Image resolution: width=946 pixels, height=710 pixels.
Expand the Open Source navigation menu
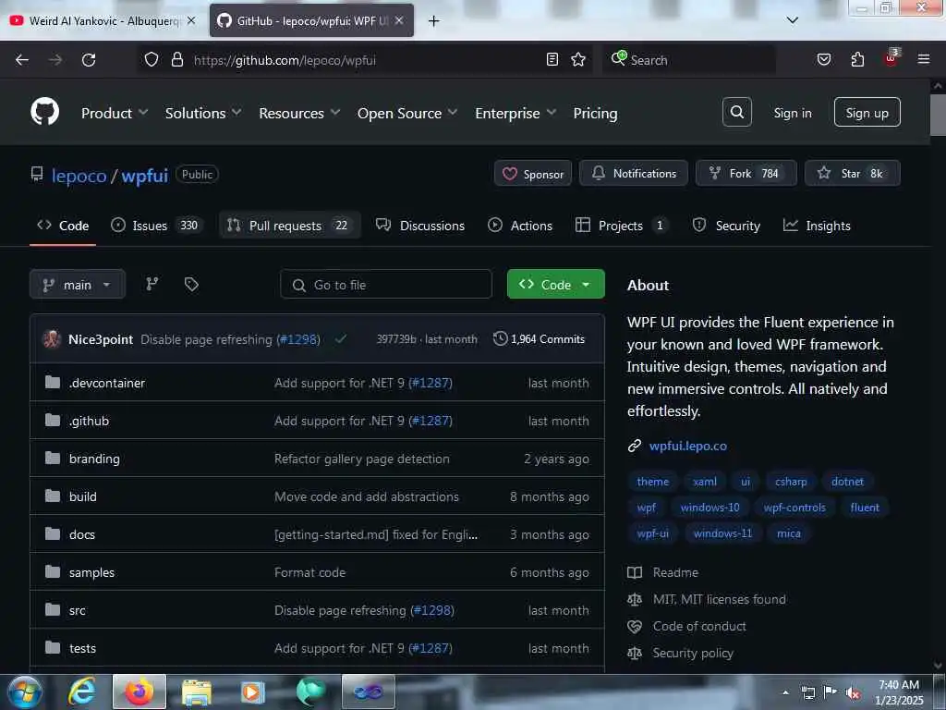click(x=407, y=113)
